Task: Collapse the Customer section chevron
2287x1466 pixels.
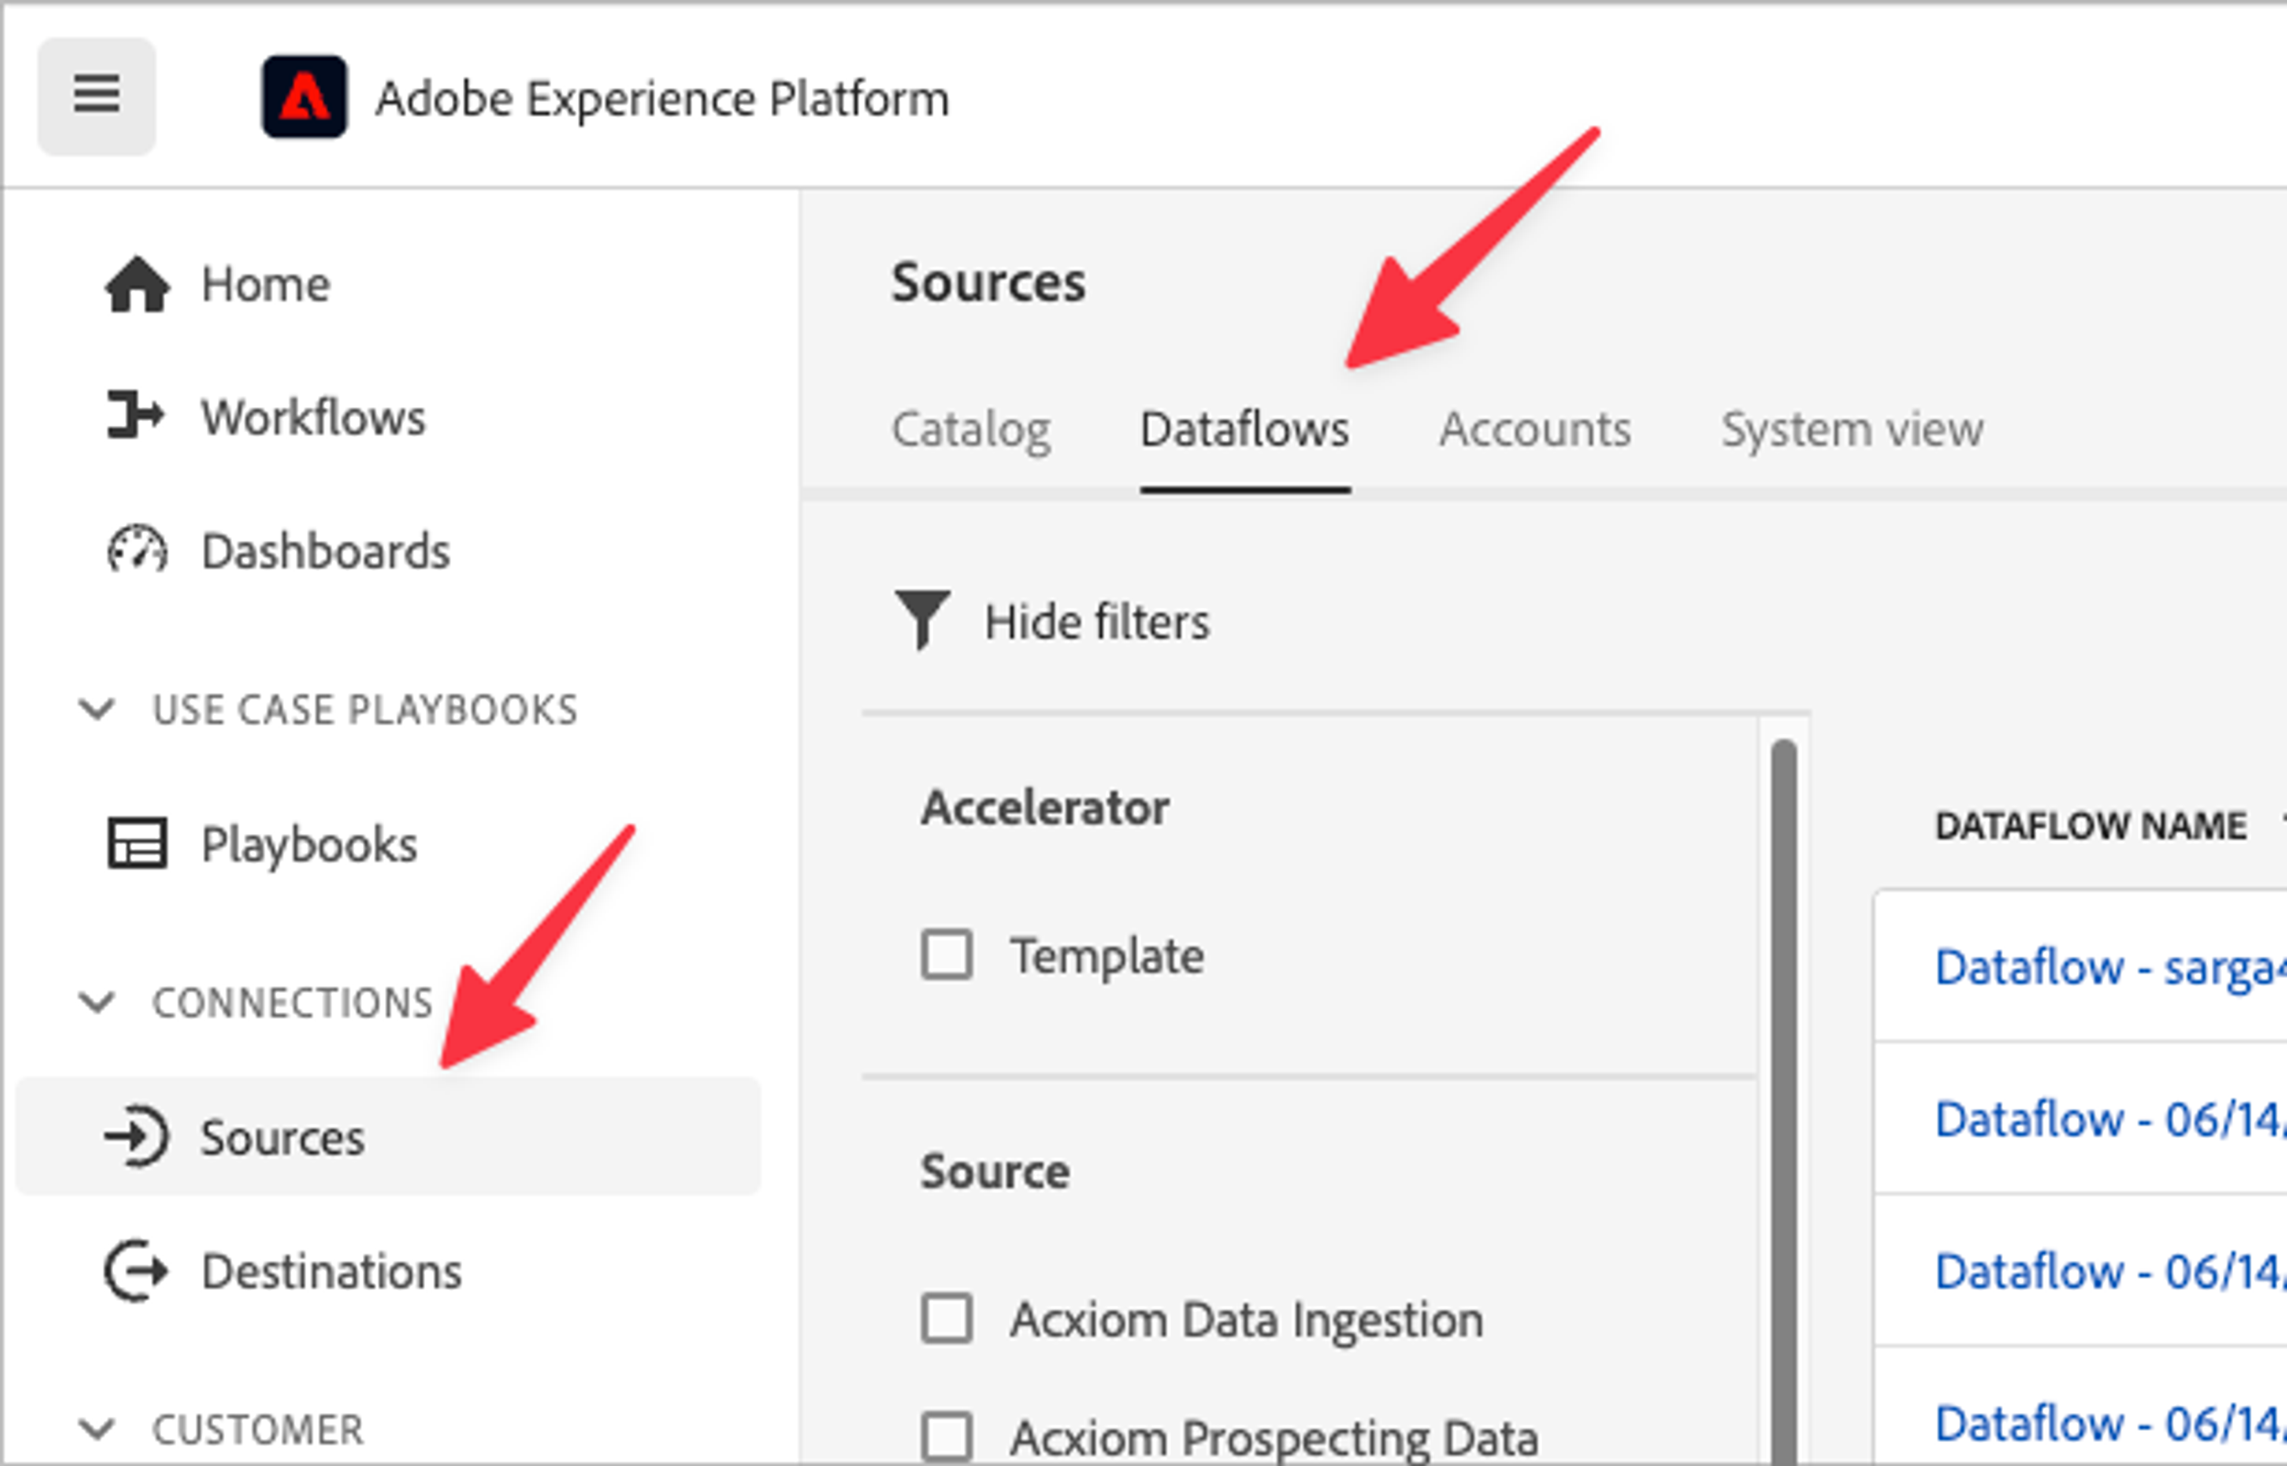Action: (96, 1429)
